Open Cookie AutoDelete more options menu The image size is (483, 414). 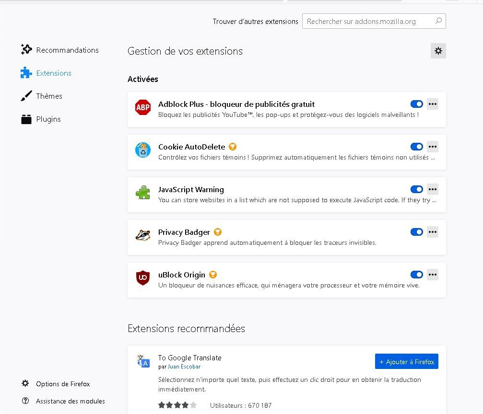tap(433, 147)
